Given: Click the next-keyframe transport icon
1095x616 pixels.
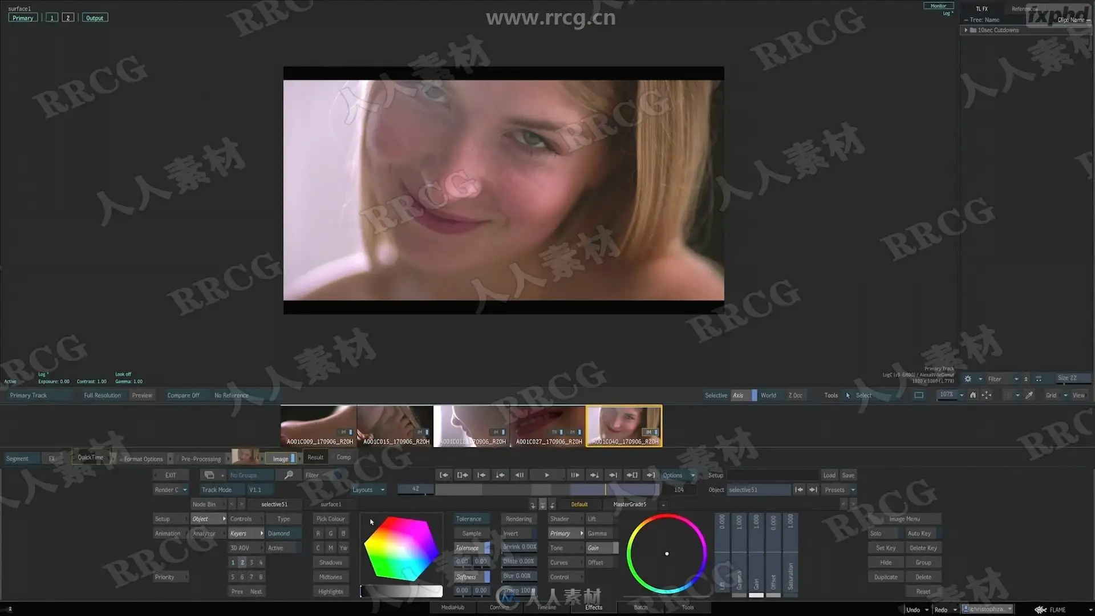Looking at the screenshot, I should coord(594,475).
